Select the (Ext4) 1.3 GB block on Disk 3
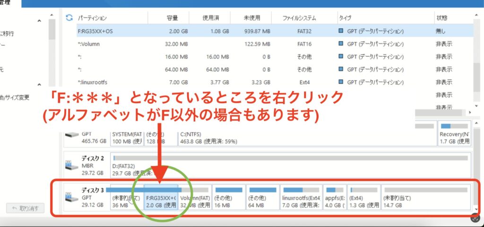 click(x=364, y=197)
